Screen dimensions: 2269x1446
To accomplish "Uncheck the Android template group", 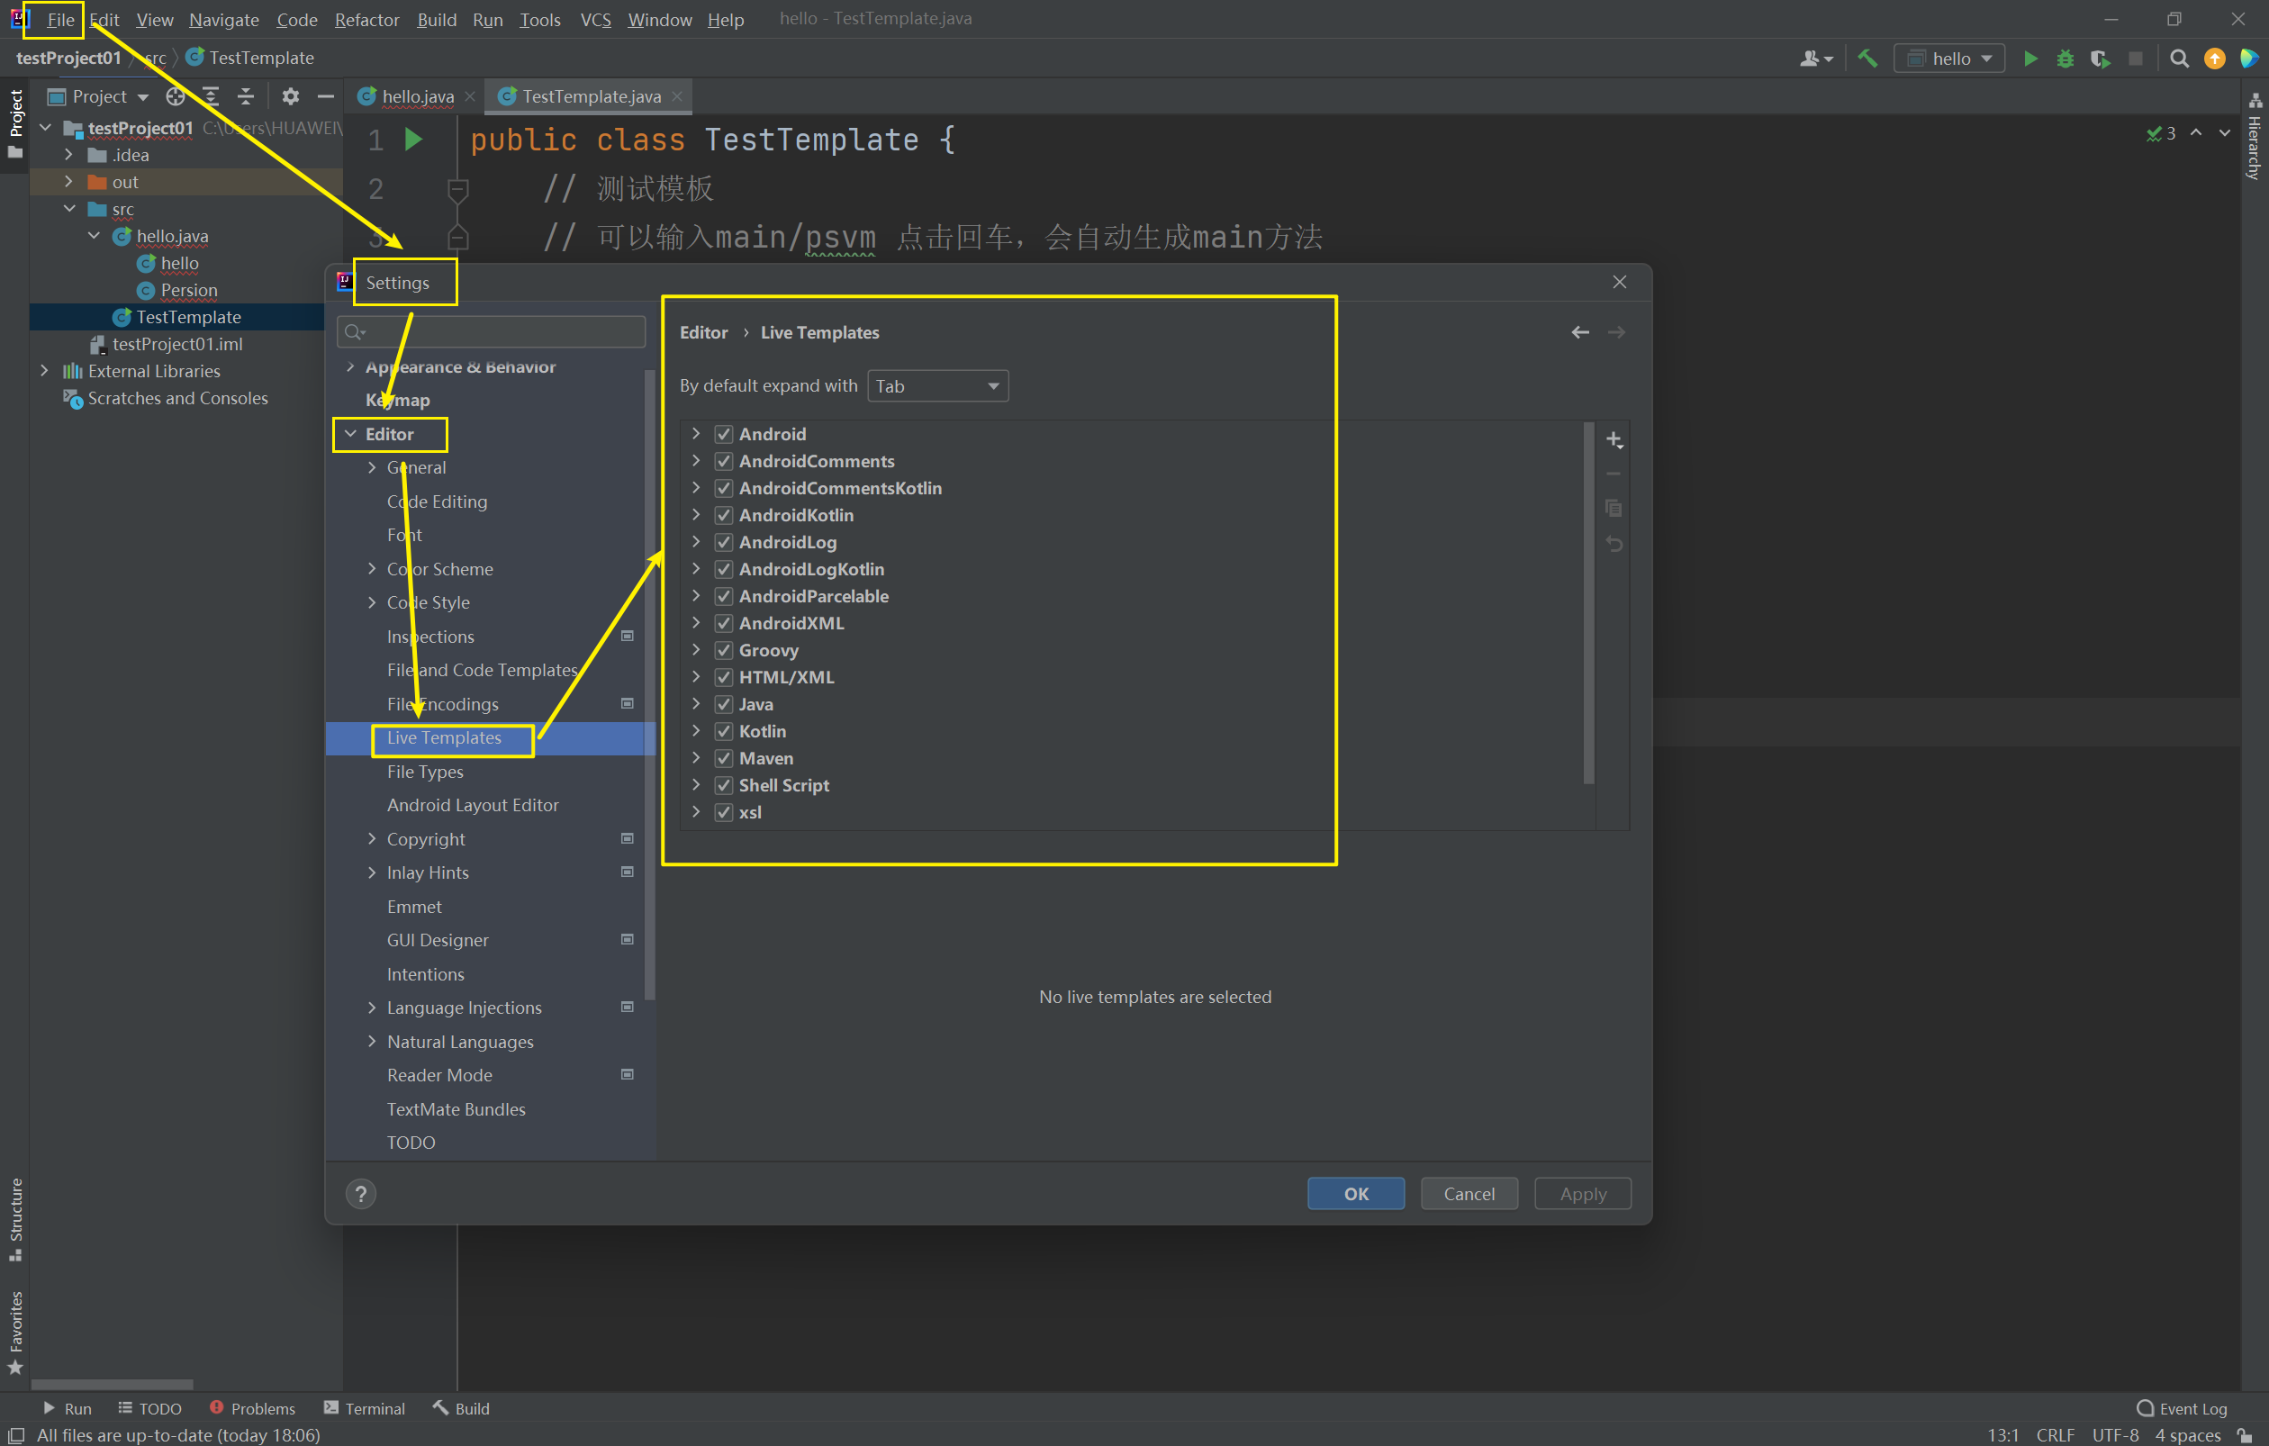I will pos(724,434).
